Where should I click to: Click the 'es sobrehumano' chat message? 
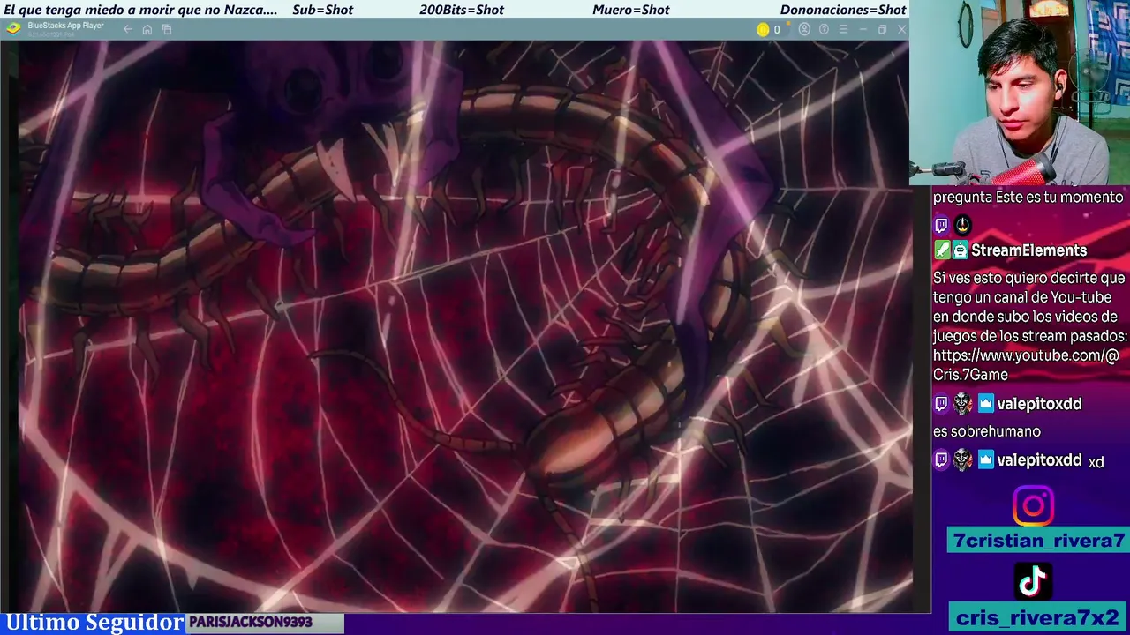pyautogui.click(x=987, y=431)
